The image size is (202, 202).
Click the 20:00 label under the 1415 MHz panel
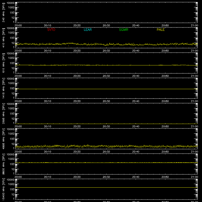click(x=18, y=101)
